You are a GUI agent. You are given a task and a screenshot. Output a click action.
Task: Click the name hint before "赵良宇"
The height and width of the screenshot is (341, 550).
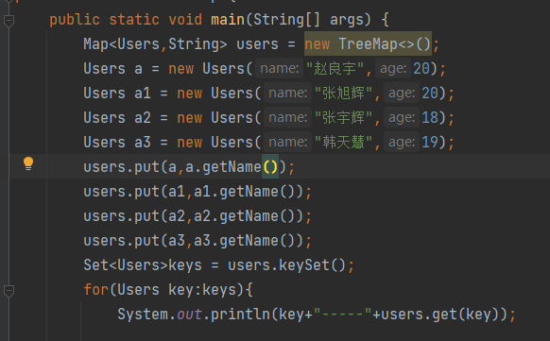[x=279, y=68]
